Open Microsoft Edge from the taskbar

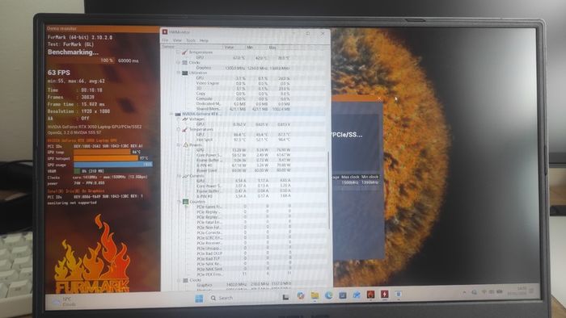click(328, 295)
